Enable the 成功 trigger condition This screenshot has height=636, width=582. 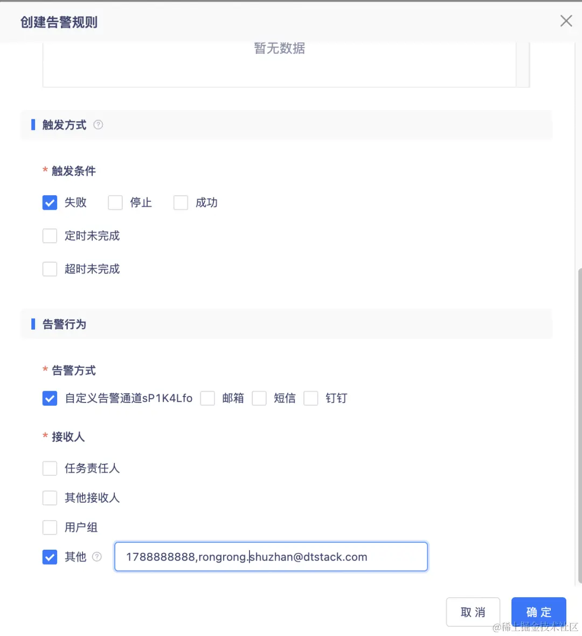click(x=181, y=202)
